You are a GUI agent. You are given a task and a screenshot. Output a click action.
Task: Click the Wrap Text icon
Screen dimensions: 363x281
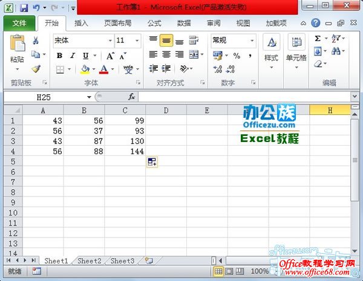click(194, 40)
